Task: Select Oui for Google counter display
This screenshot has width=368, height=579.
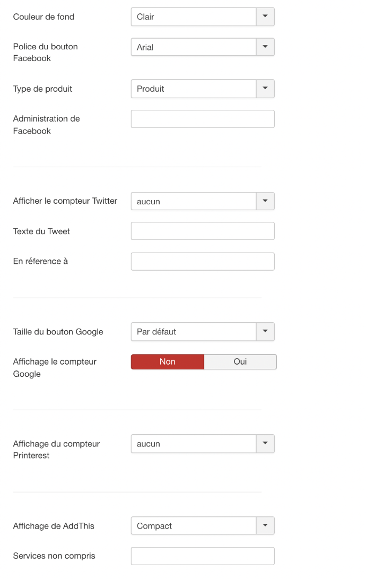Action: [241, 362]
